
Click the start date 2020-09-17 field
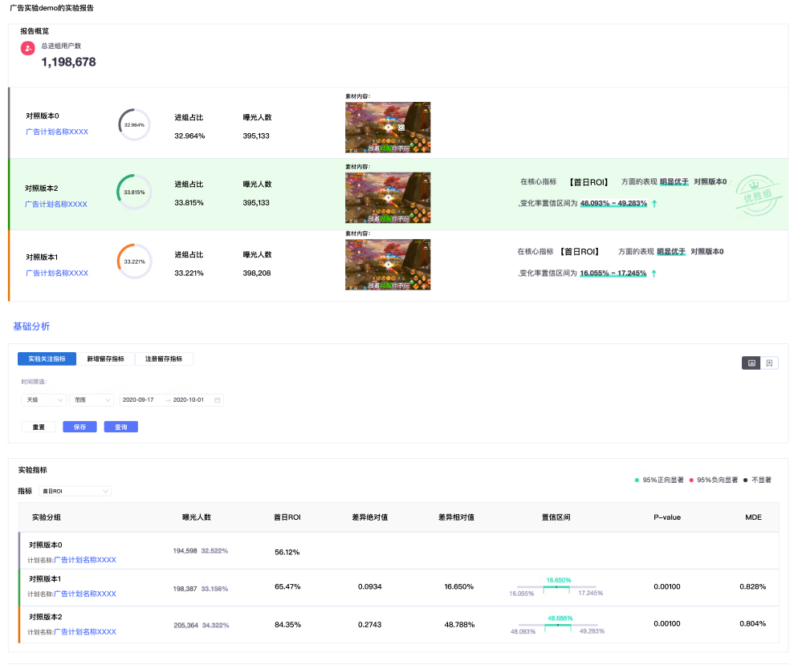tap(139, 399)
